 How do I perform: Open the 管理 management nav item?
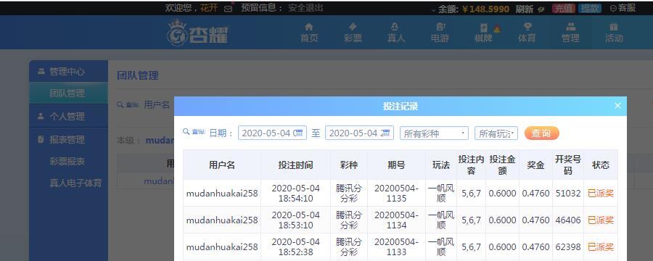tap(570, 33)
